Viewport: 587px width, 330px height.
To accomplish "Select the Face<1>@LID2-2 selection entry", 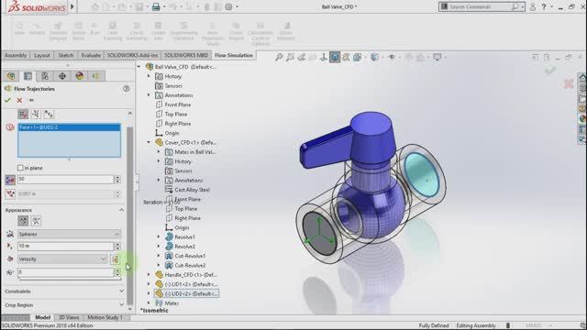I will pos(70,127).
